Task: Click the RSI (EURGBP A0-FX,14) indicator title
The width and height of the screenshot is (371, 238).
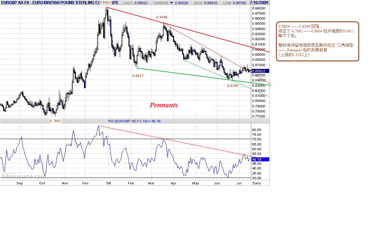Action: pos(134,121)
